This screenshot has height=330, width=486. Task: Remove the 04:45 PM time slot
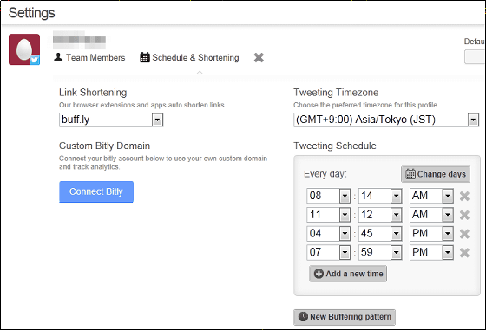pos(464,234)
